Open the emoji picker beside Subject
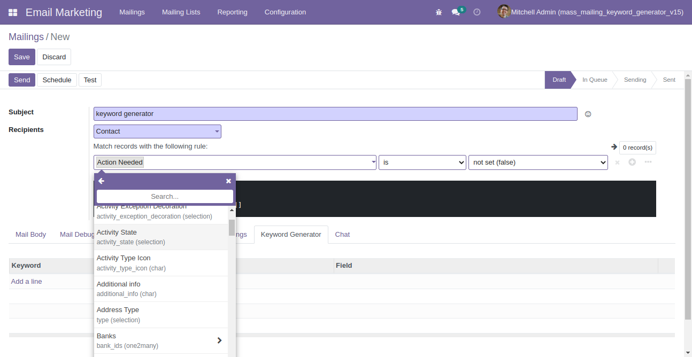 tap(588, 114)
